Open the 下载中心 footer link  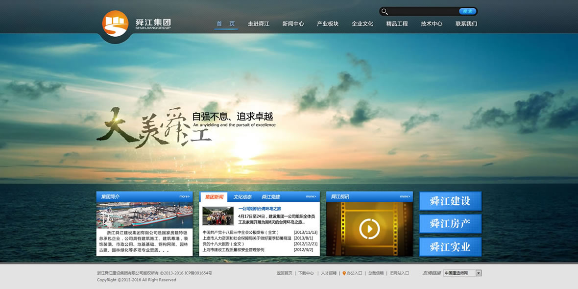tap(306, 273)
